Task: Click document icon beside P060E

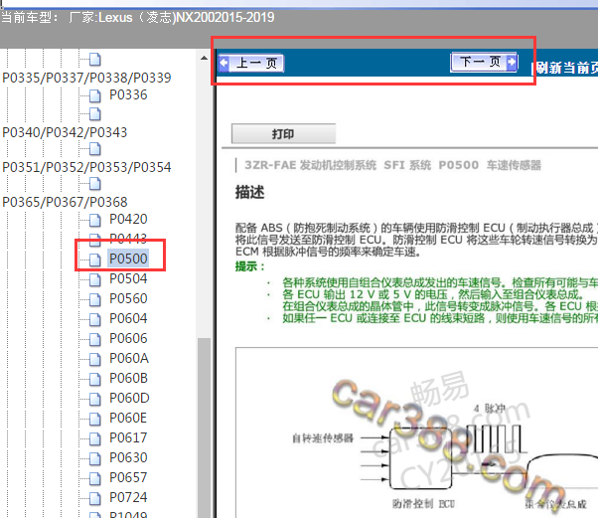Action: 95,419
